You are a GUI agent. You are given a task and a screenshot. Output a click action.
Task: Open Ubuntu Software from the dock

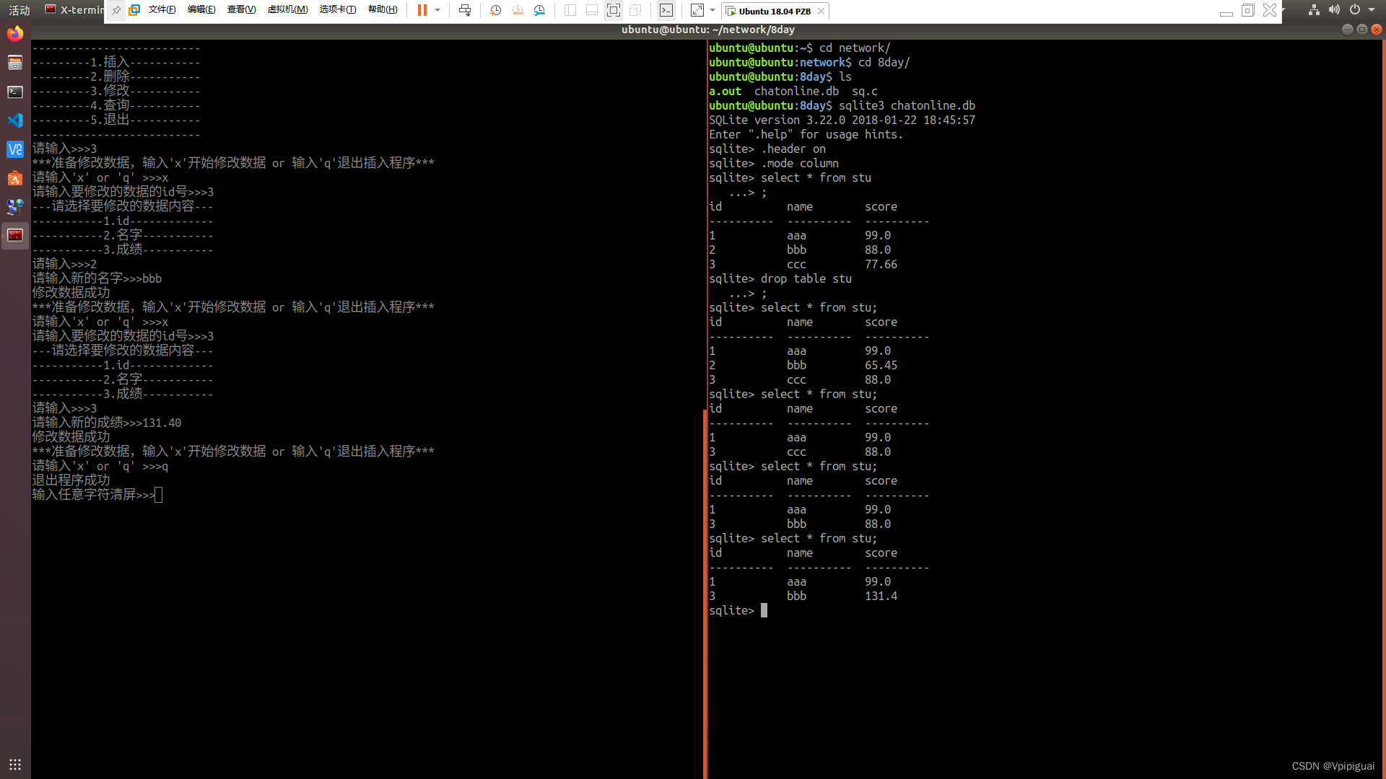point(14,178)
